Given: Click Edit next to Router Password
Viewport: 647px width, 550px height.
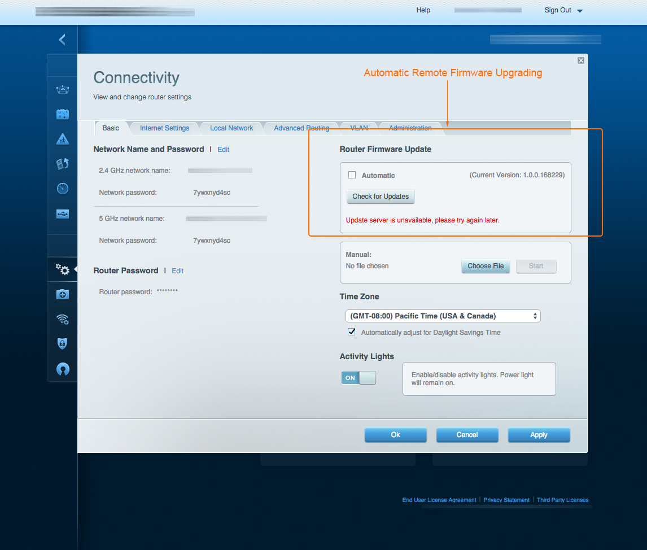Looking at the screenshot, I should pyautogui.click(x=178, y=271).
